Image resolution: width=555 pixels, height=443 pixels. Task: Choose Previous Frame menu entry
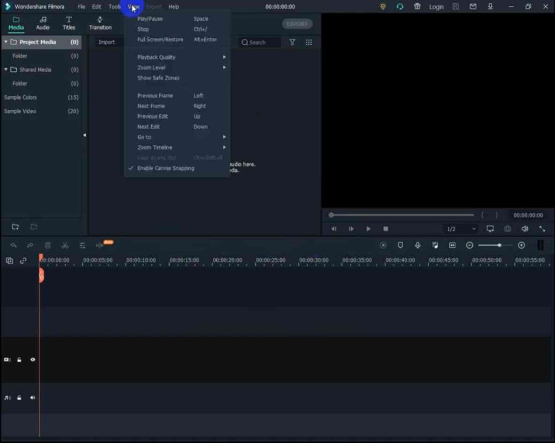tap(177, 95)
